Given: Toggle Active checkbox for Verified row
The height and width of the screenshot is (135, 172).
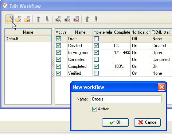Looking at the screenshot, I should point(58,73).
